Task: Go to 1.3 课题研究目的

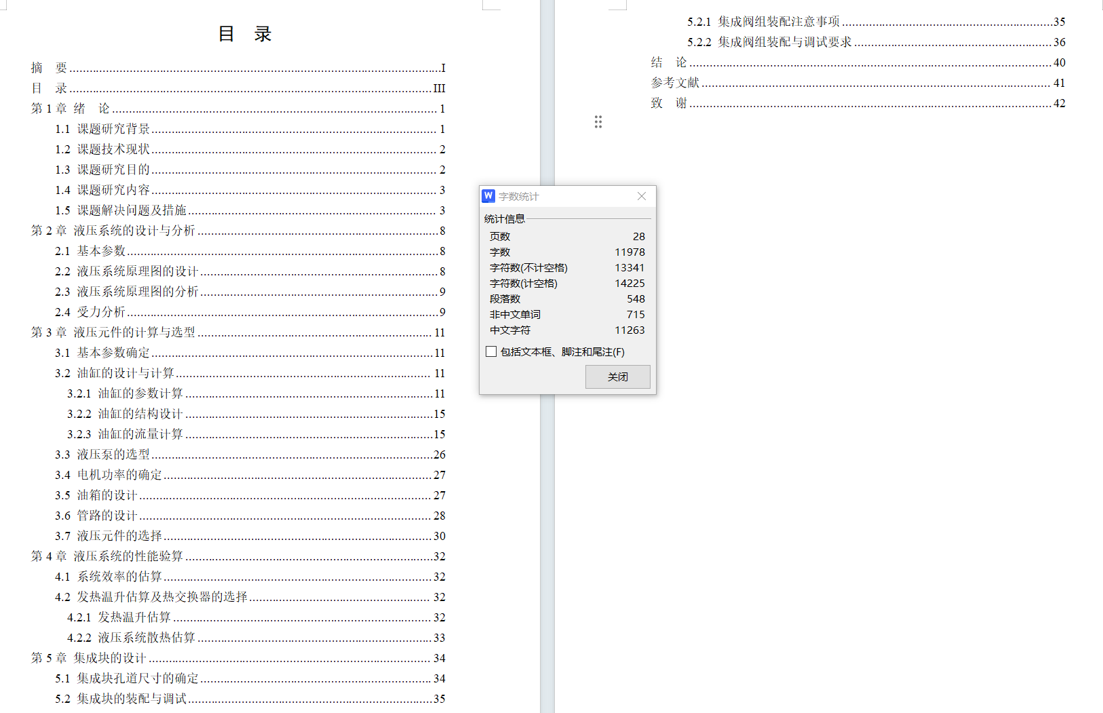Action: pos(250,170)
